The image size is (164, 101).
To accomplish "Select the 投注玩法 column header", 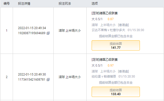I will [x=65, y=4].
